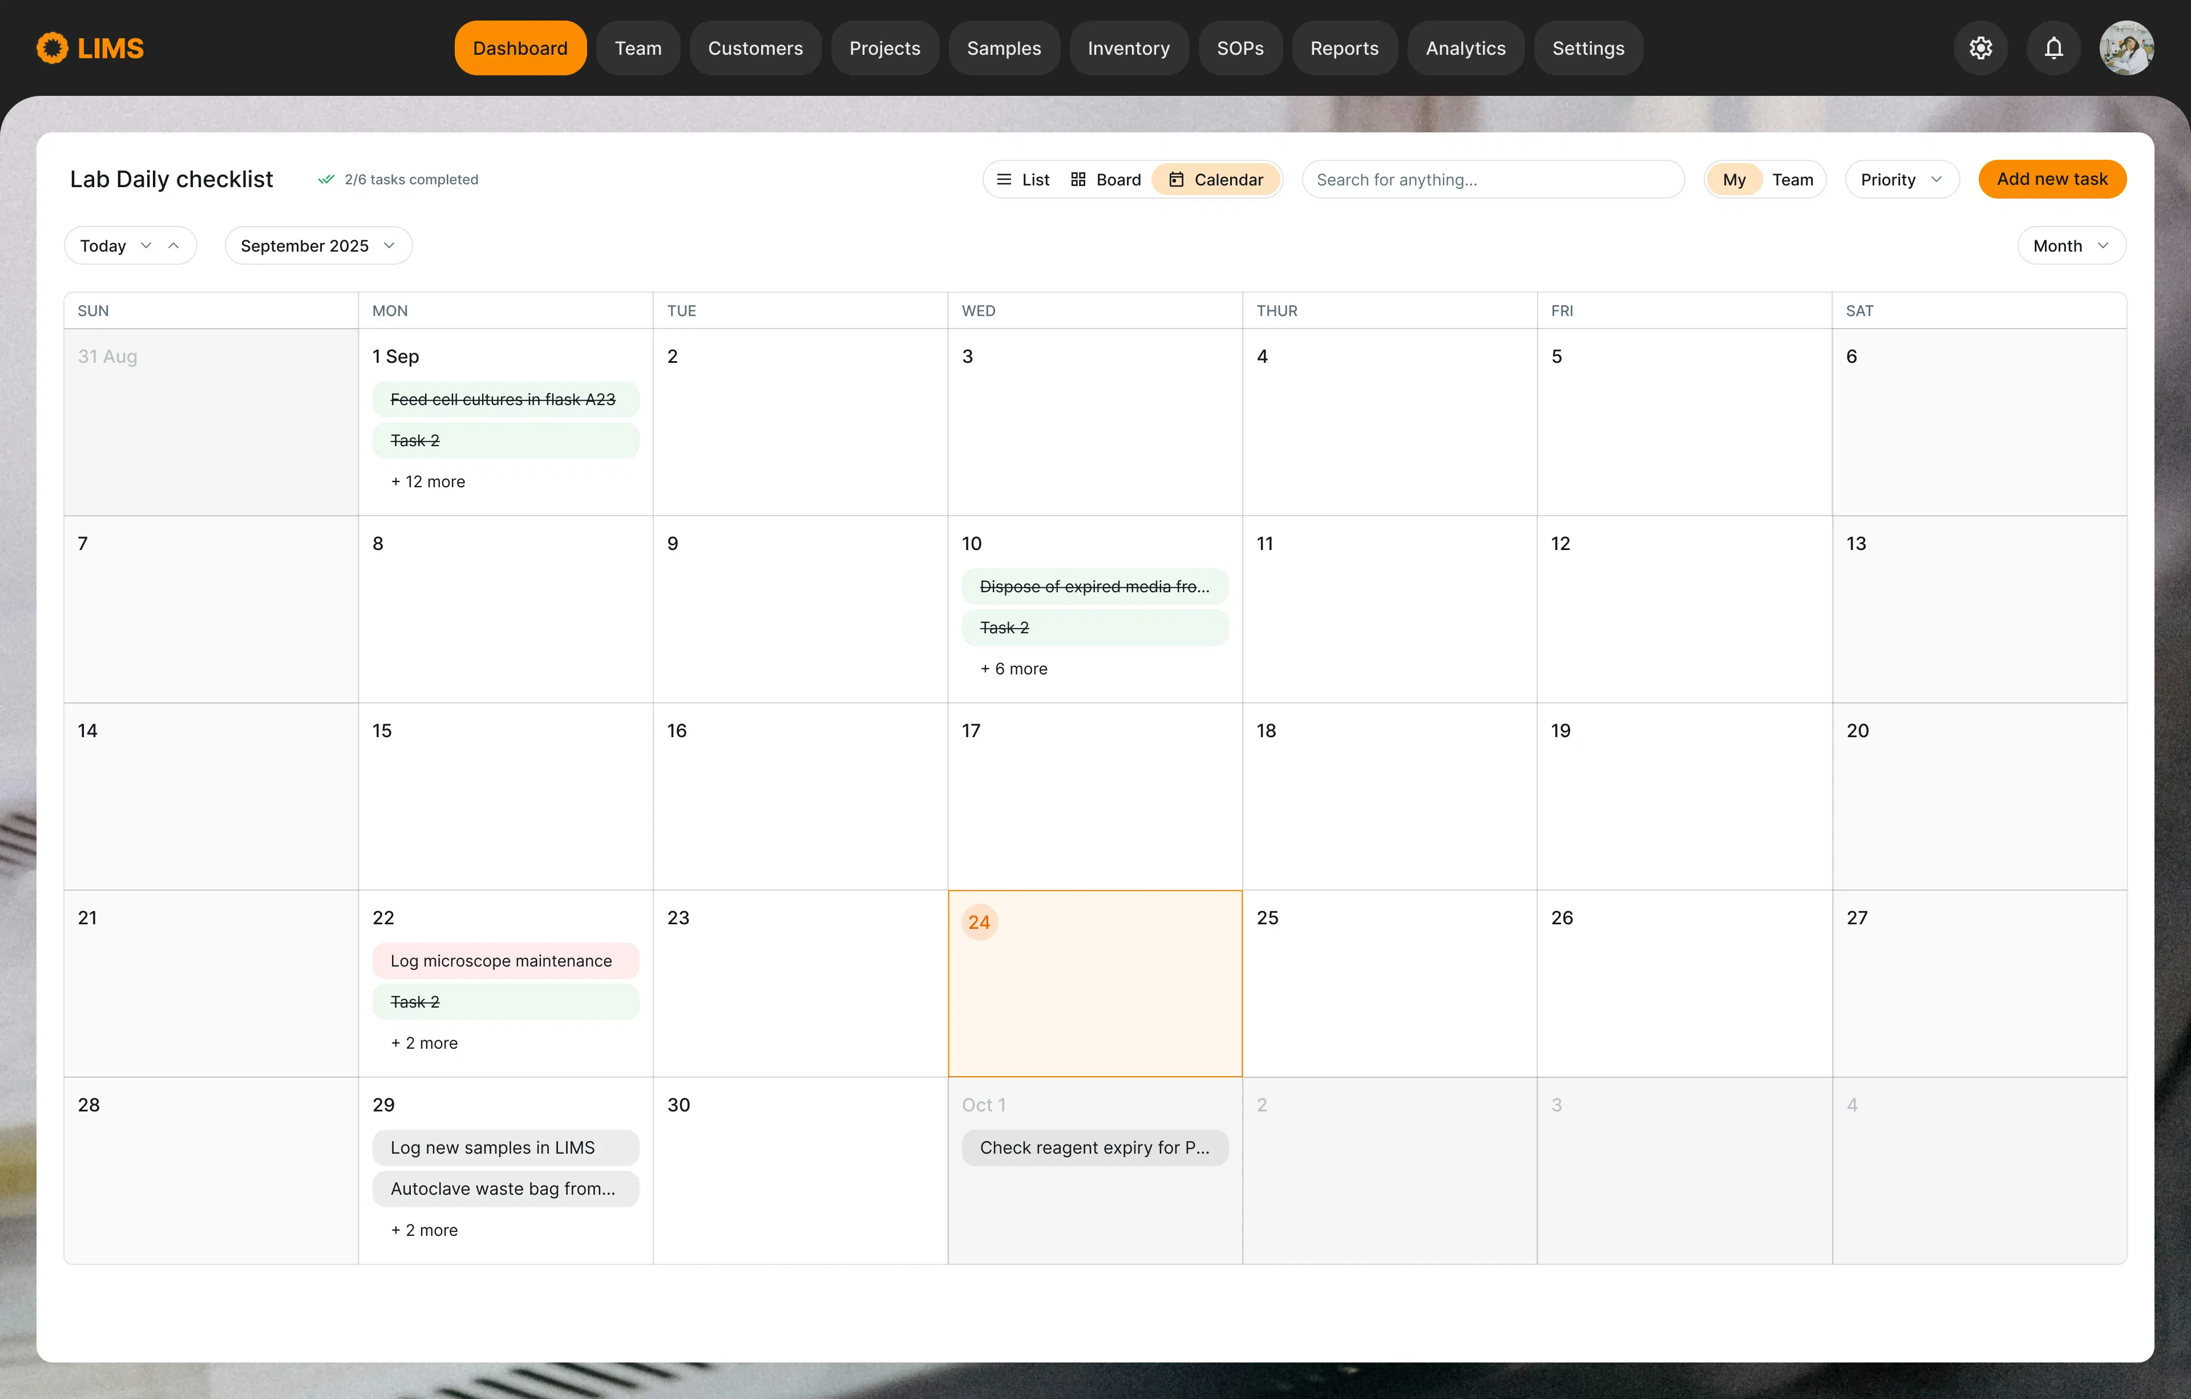The image size is (2191, 1399).
Task: Toggle to My tasks
Action: click(x=1733, y=179)
